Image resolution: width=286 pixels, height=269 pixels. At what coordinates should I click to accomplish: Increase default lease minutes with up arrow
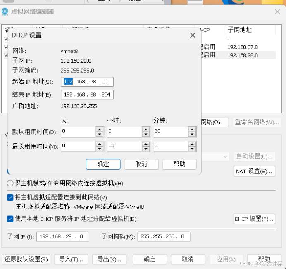point(192,130)
